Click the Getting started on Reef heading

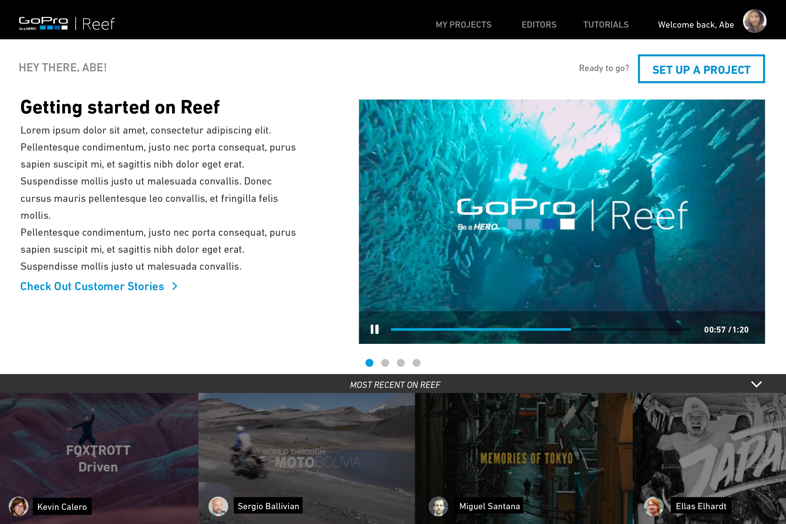(120, 107)
